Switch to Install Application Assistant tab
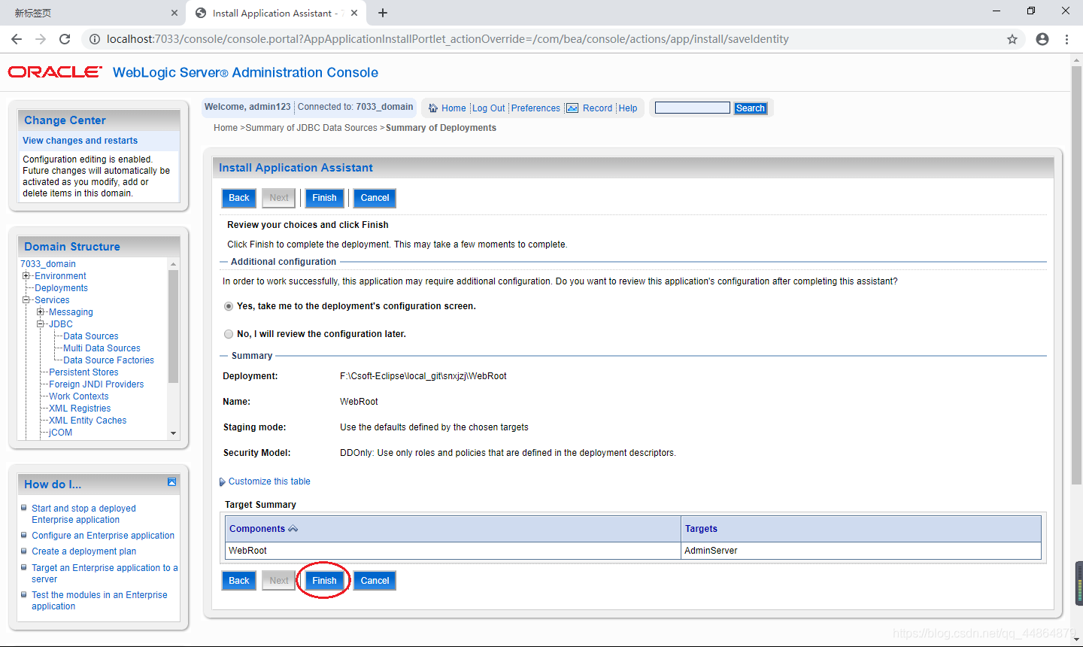Viewport: 1083px width, 647px height. (x=277, y=13)
